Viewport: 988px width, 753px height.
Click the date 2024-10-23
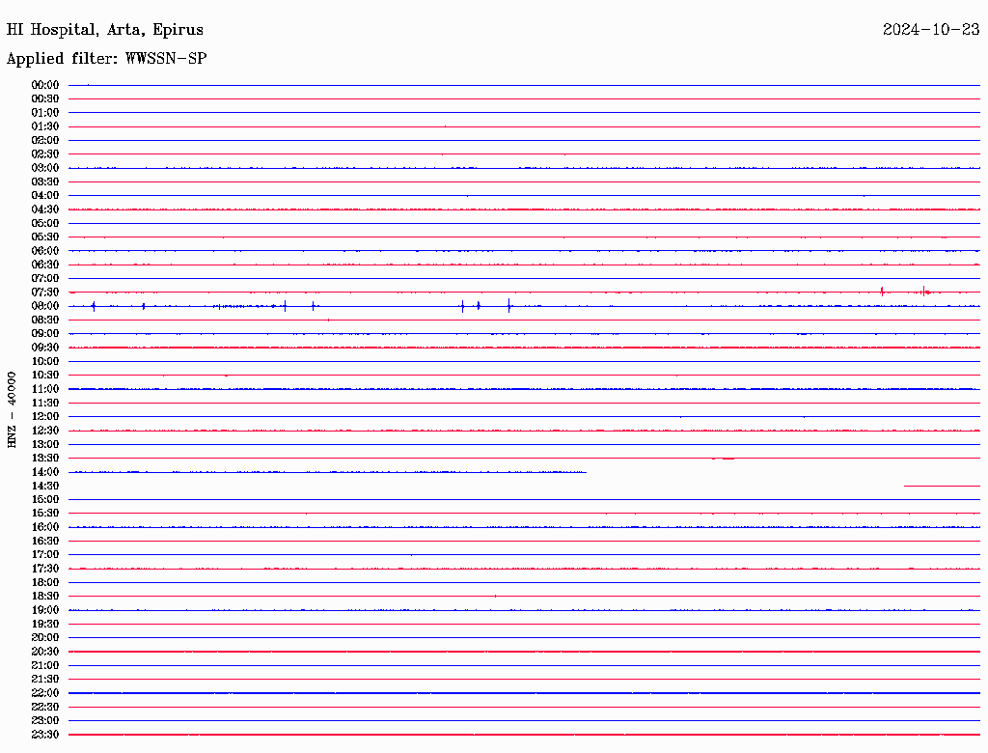pyautogui.click(x=931, y=30)
